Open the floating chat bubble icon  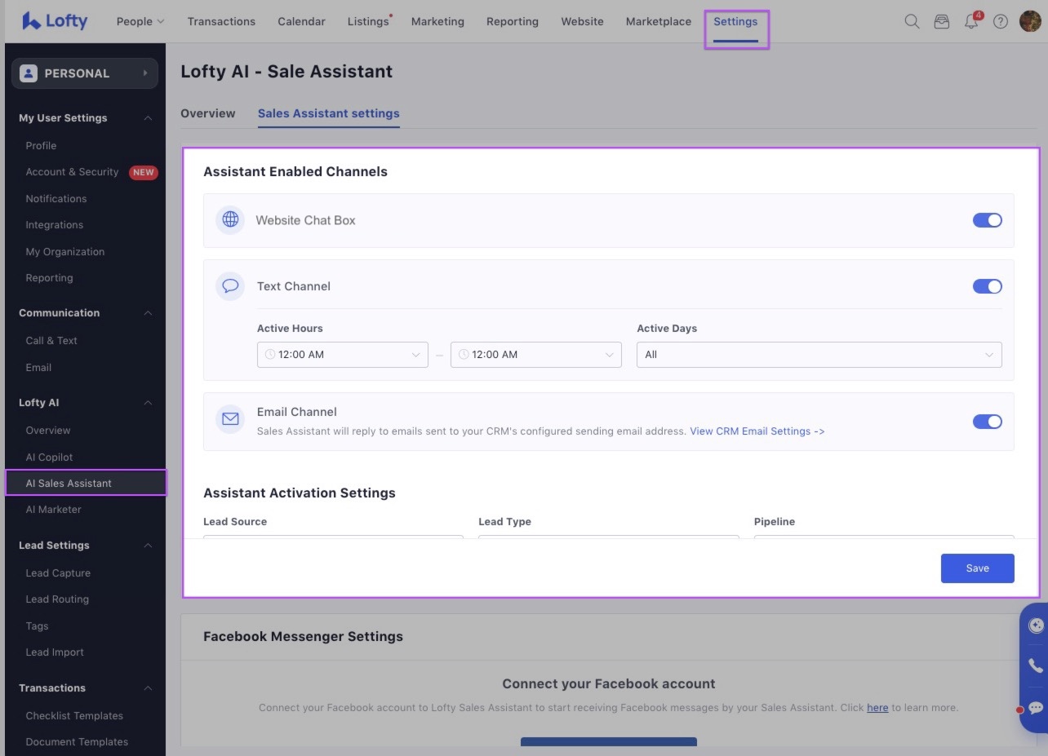[x=1035, y=707]
